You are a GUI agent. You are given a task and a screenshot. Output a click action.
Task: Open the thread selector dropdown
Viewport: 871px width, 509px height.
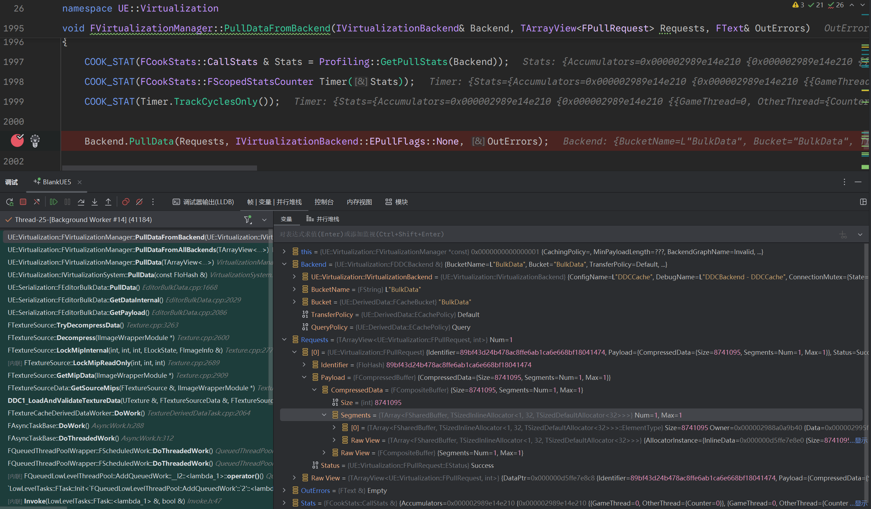click(264, 220)
